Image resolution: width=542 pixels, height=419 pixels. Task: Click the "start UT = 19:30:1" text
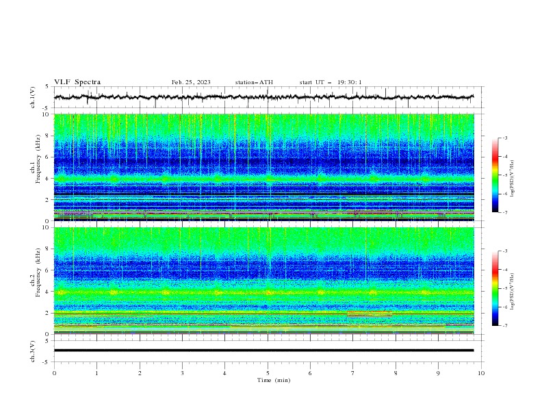[x=331, y=82]
